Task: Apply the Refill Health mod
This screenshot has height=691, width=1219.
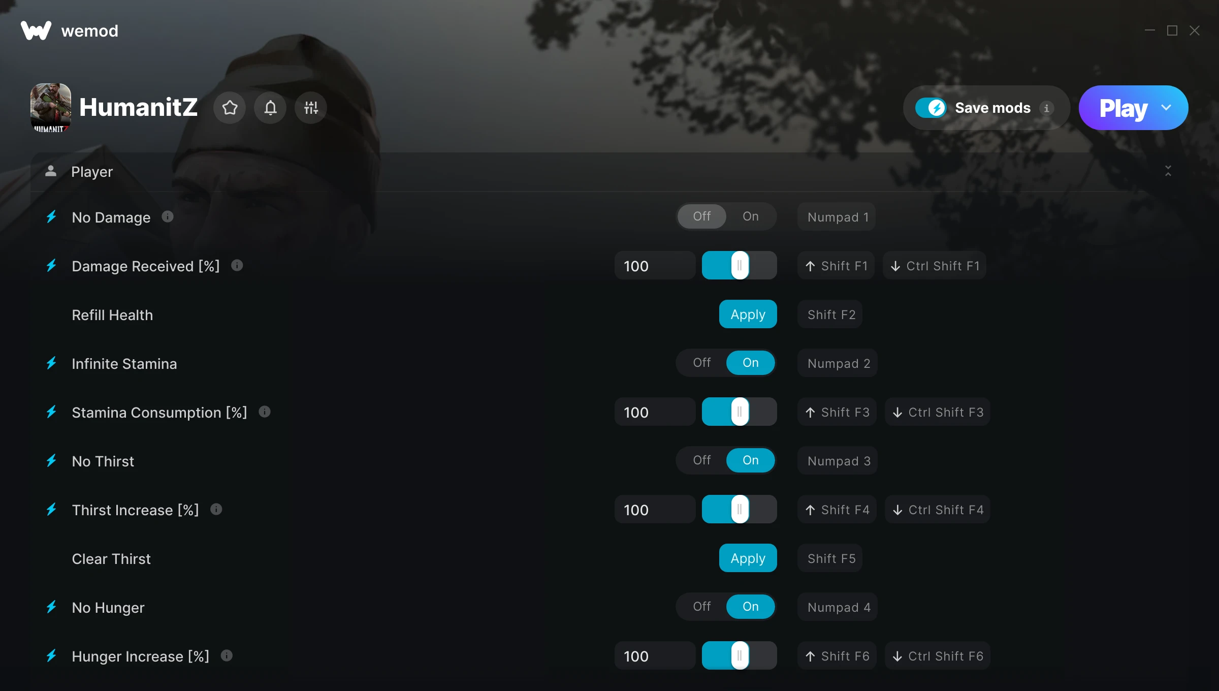Action: [748, 314]
